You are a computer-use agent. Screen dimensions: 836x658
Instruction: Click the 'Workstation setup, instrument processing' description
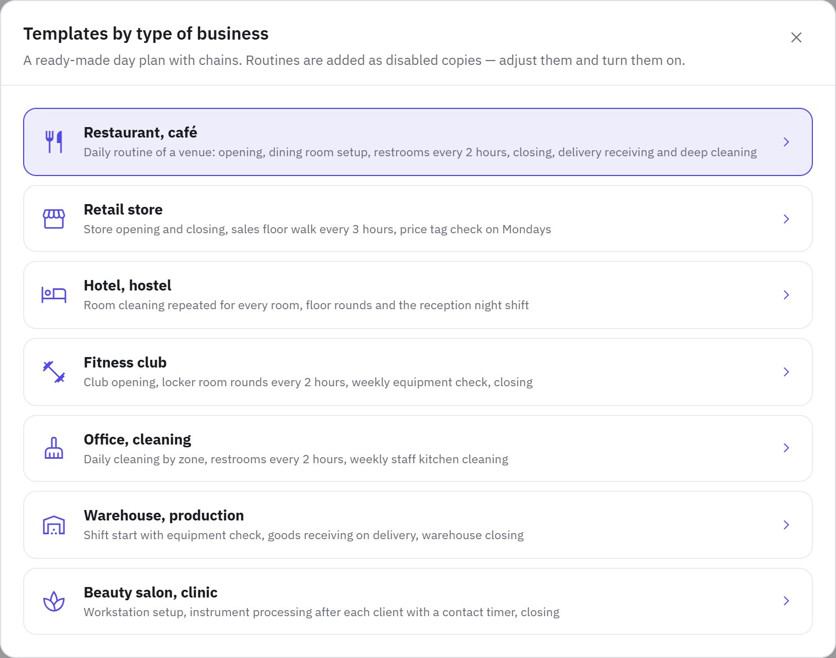[322, 612]
